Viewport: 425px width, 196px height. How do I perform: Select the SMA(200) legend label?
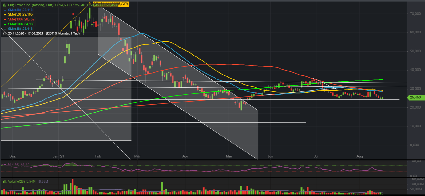pyautogui.click(x=15, y=24)
